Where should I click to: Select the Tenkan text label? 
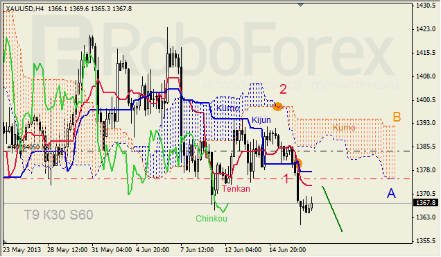(x=236, y=189)
